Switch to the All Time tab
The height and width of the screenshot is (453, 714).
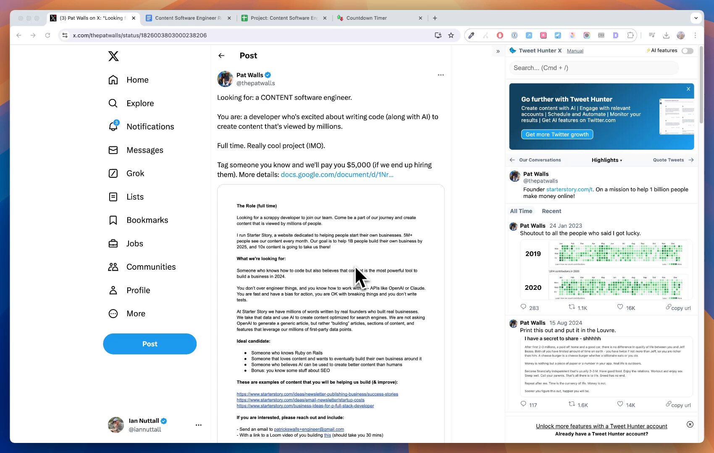521,211
